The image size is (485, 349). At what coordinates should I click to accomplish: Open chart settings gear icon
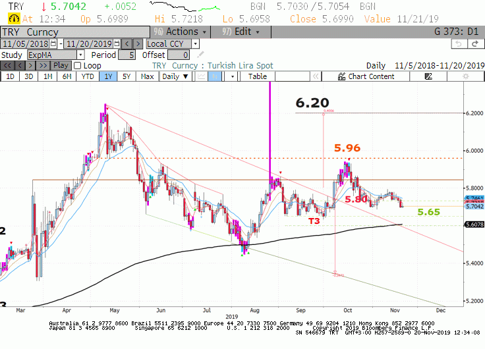point(466,76)
